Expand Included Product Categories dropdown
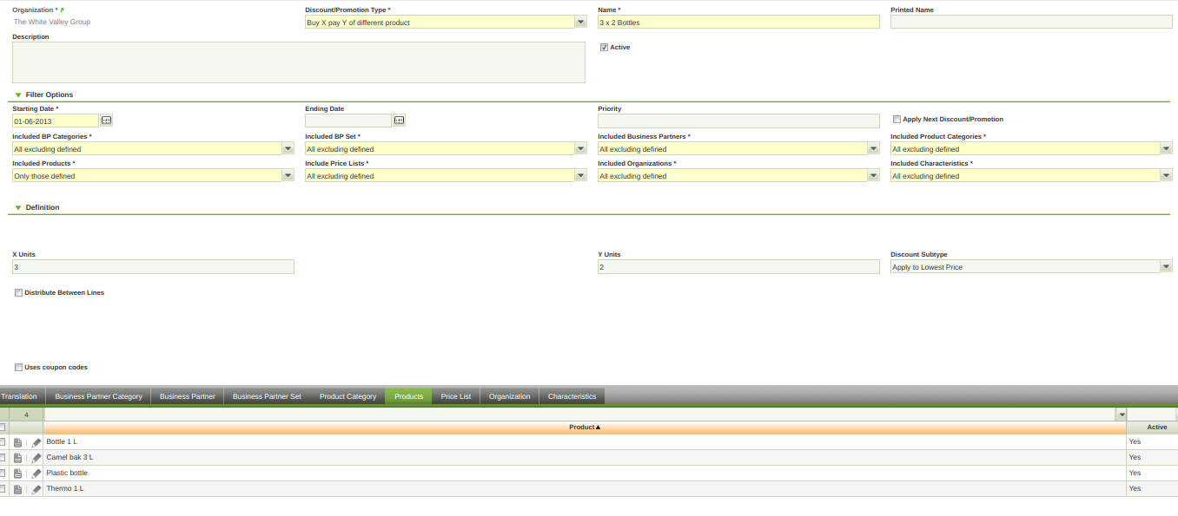 (1166, 148)
